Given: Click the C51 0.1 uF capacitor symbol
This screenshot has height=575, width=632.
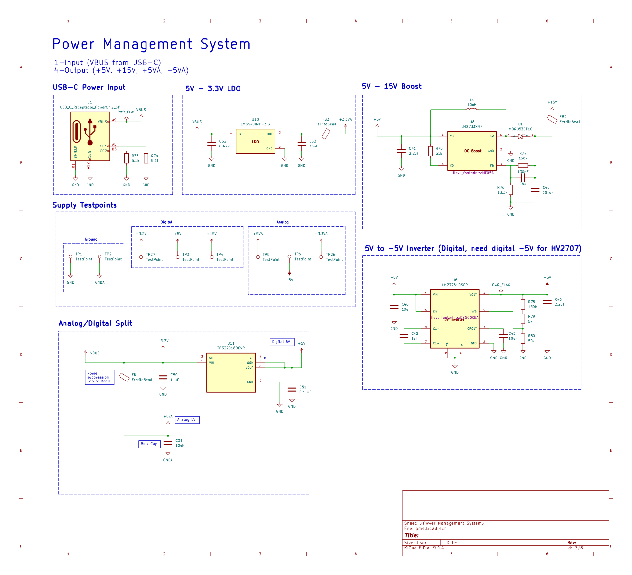Looking at the screenshot, I should pos(292,389).
